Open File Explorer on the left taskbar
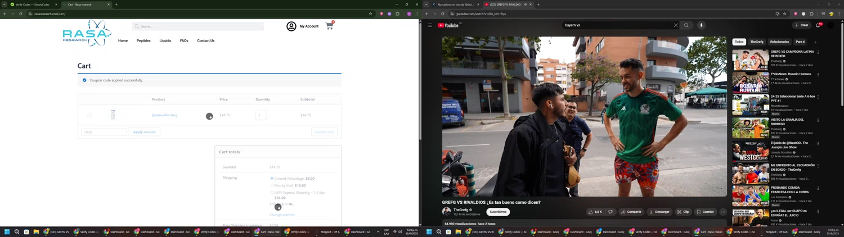The image size is (844, 237). 36,231
